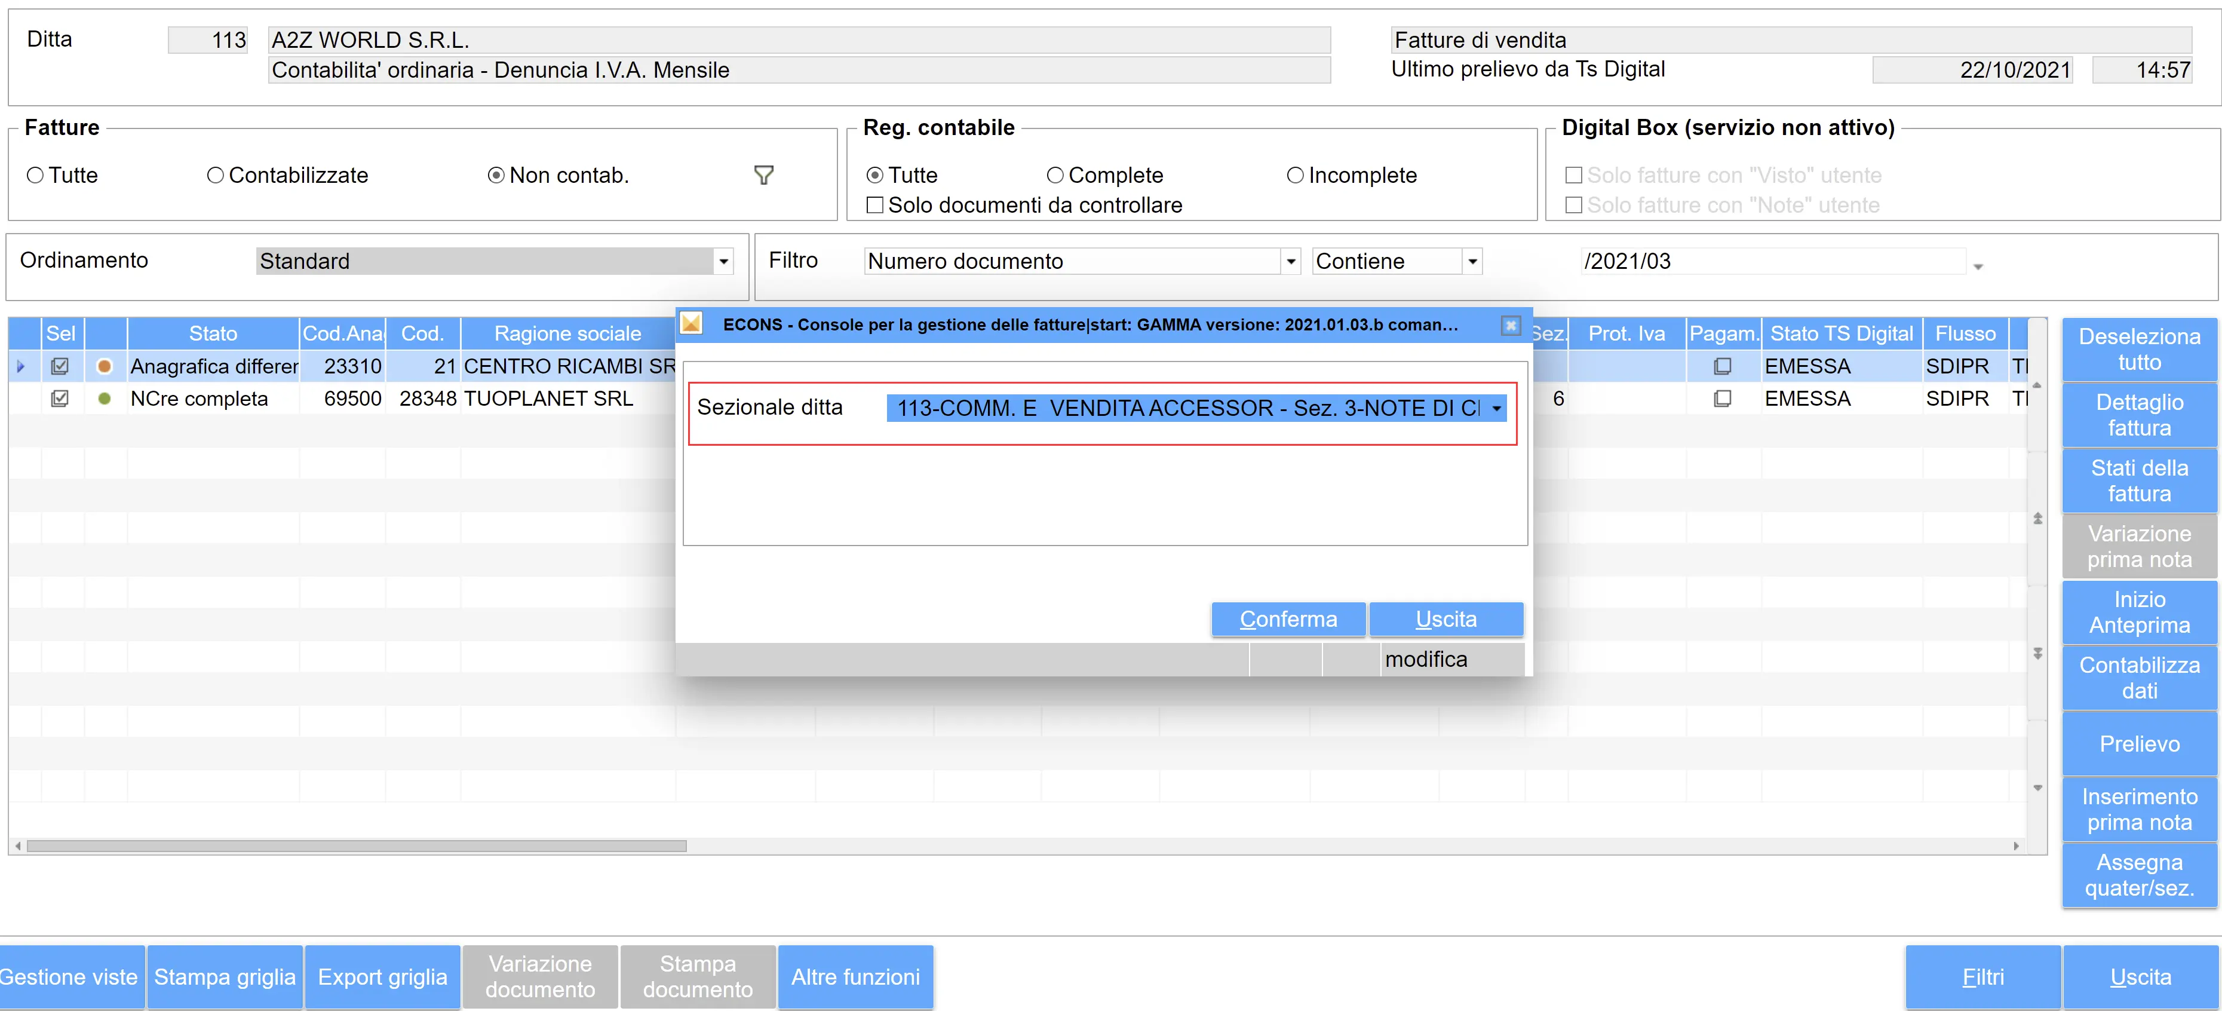Click the horizontal scrollbar under the grid
The image size is (2222, 1011).
[356, 846]
